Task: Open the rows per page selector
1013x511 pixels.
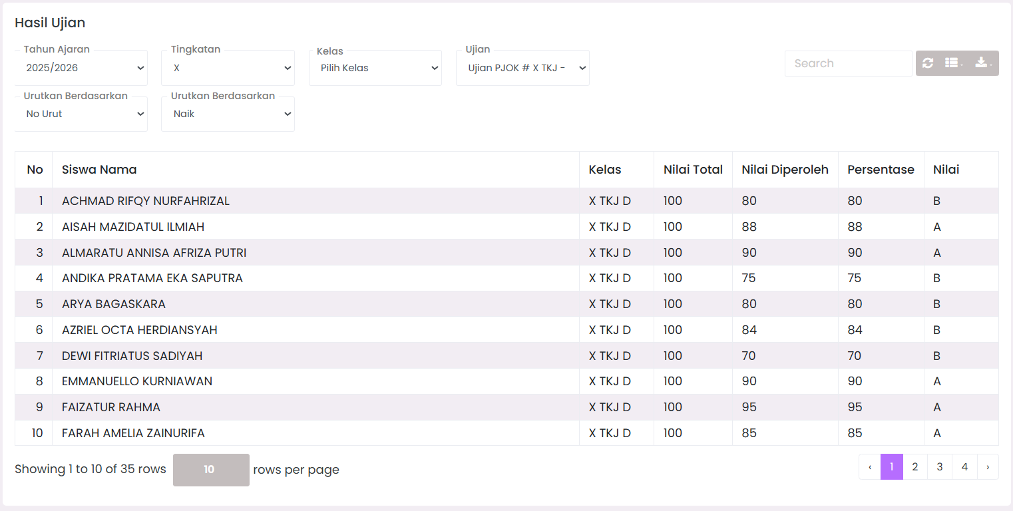Action: [x=211, y=470]
